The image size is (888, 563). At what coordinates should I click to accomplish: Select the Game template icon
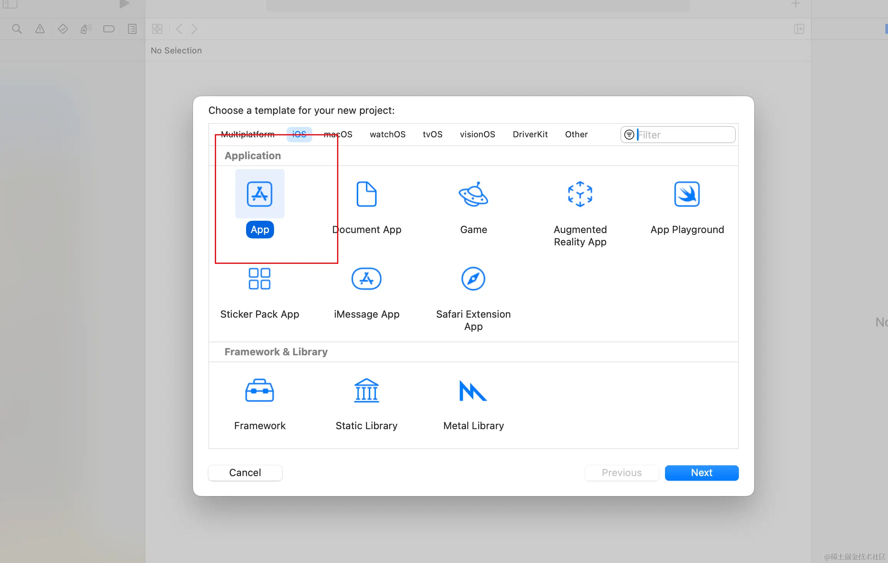473,194
